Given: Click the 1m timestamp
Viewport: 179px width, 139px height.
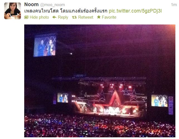Looking at the screenshot, I should point(174,5).
